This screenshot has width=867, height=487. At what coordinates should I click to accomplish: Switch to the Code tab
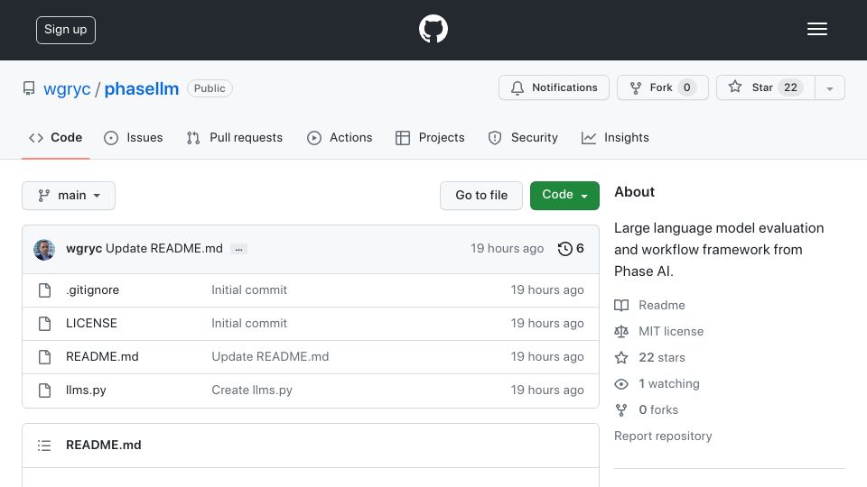click(55, 137)
